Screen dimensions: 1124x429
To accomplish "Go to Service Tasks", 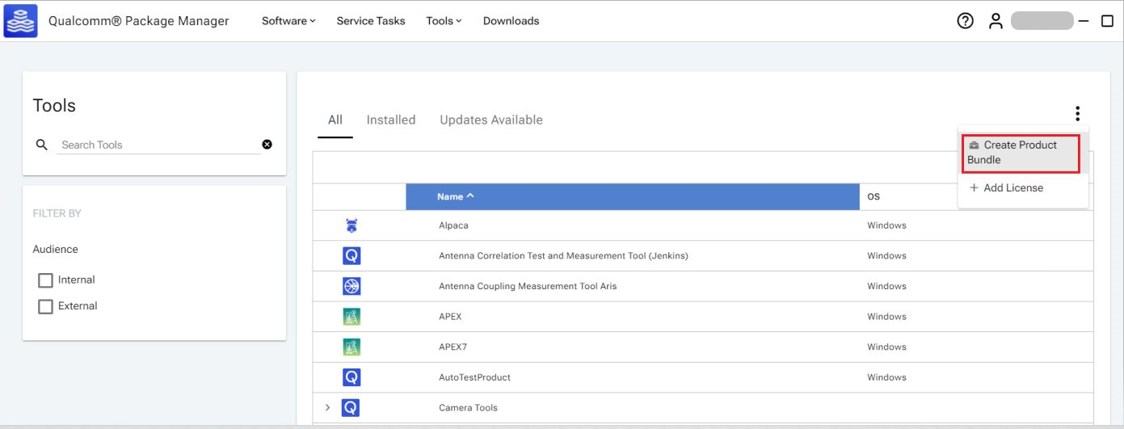I will pos(371,21).
